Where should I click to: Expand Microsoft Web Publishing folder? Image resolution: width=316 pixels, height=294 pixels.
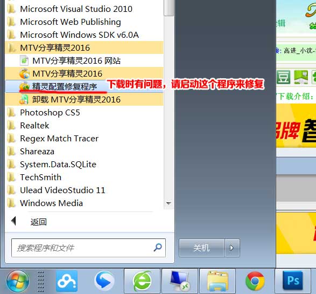84,22
